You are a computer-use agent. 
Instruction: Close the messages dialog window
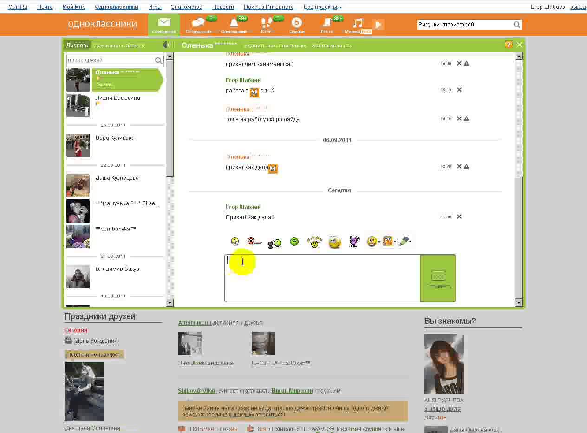click(520, 45)
